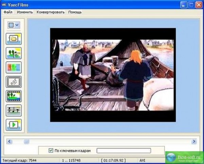This screenshot has height=164, width=204.
Task: Click the square icon in the view mode selector
Action: tap(11, 25)
